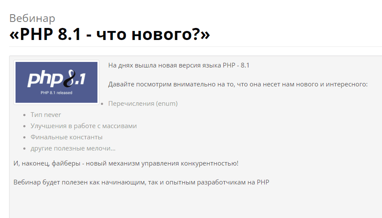Click the heading «PHP 8.1 - что нового?»
Image resolution: width=382 pixels, height=218 pixels.
tap(110, 35)
